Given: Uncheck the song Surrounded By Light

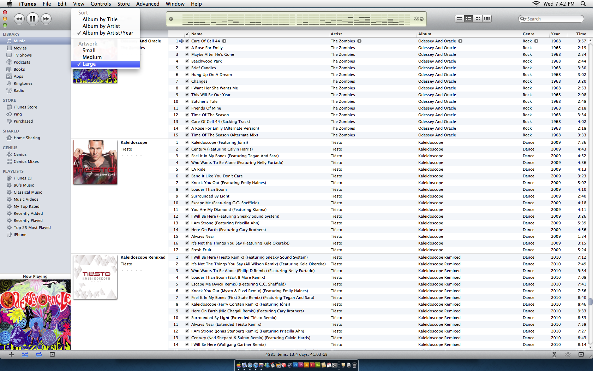Looking at the screenshot, I should (187, 196).
